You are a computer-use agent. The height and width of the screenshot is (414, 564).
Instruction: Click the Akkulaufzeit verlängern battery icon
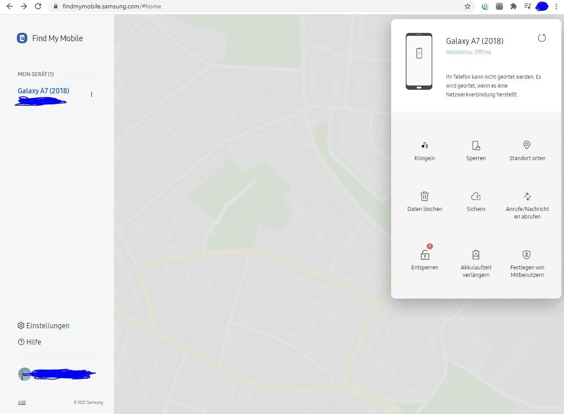pos(476,254)
